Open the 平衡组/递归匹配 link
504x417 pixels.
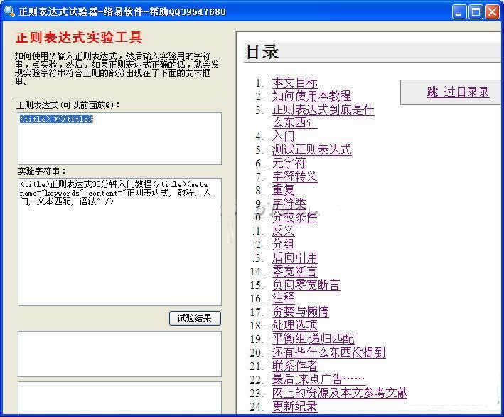pyautogui.click(x=313, y=339)
